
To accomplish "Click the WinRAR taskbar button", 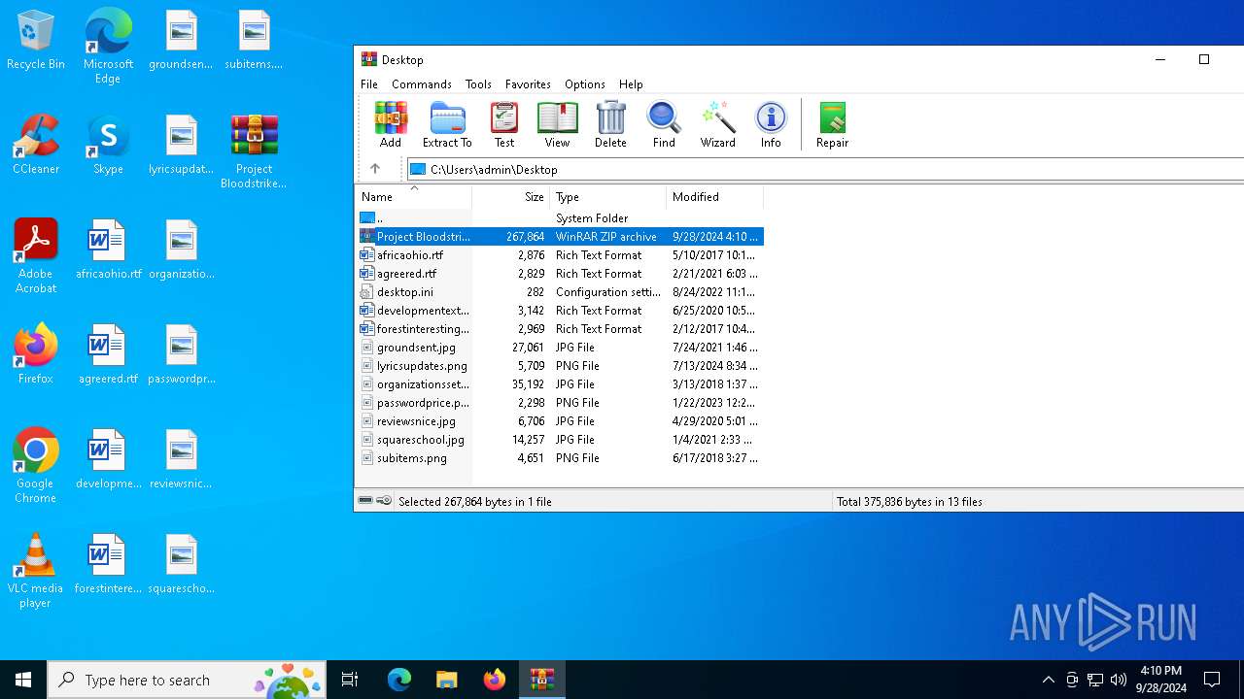I will click(x=541, y=680).
